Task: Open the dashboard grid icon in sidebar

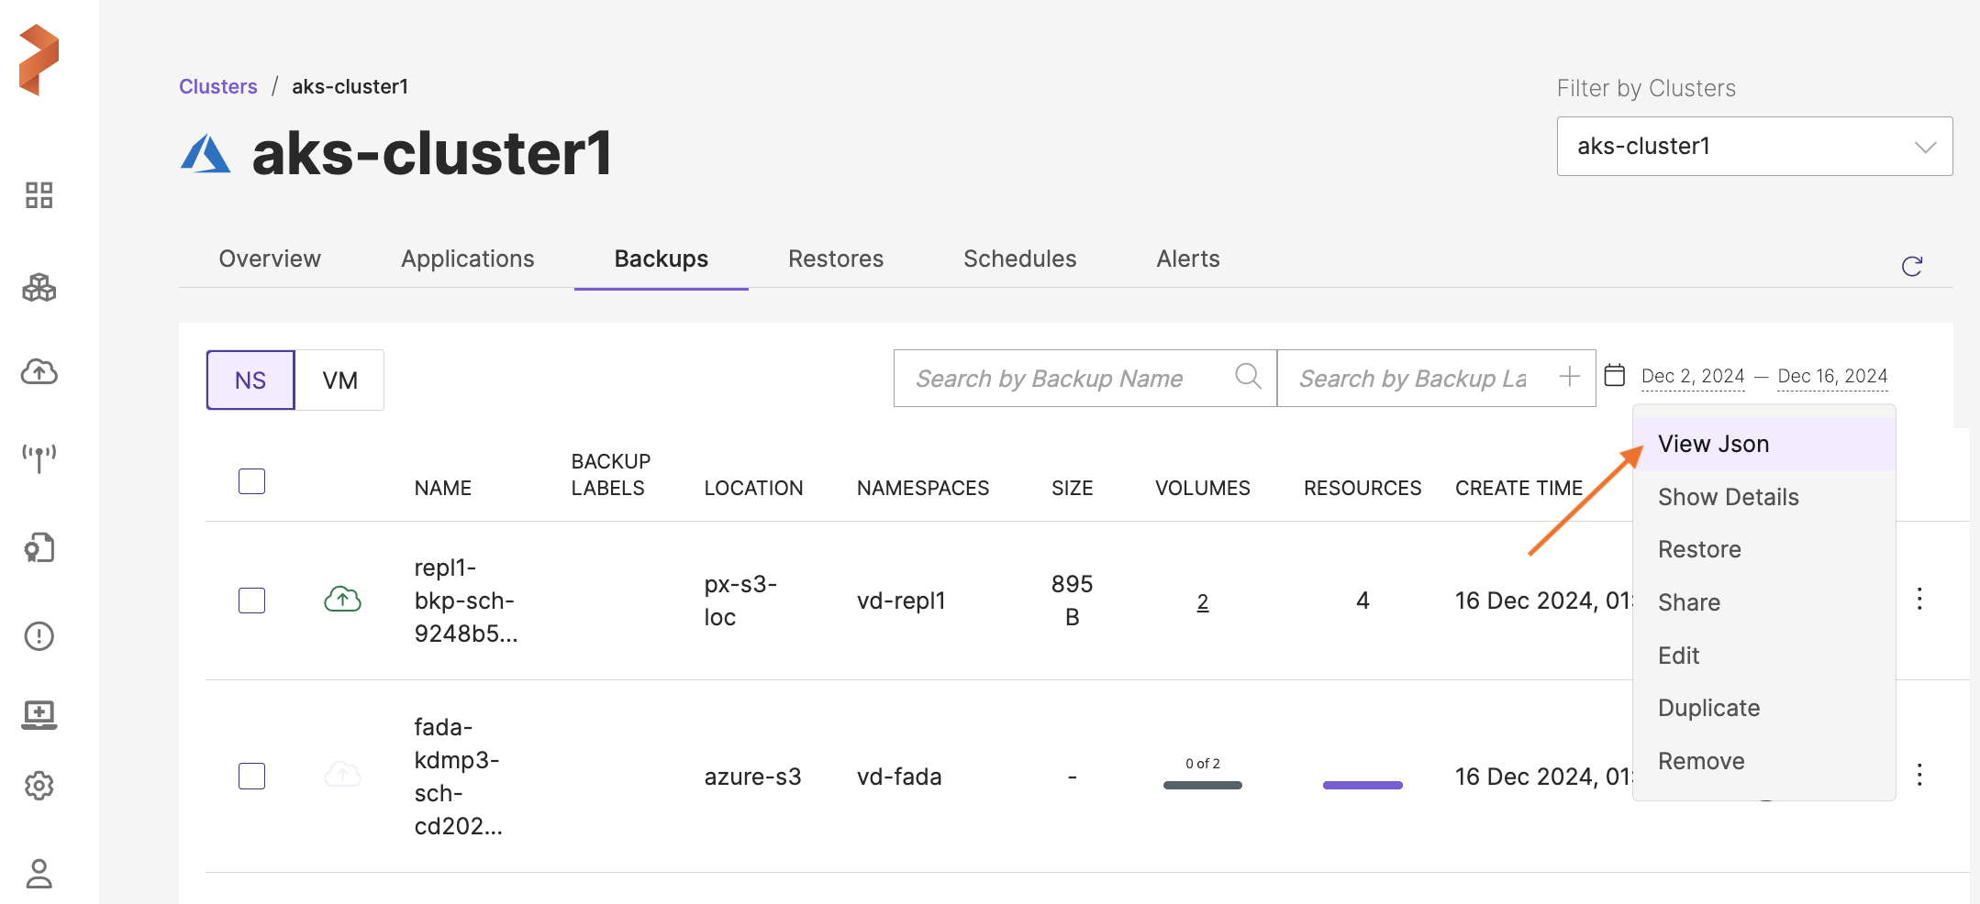Action: pyautogui.click(x=39, y=195)
